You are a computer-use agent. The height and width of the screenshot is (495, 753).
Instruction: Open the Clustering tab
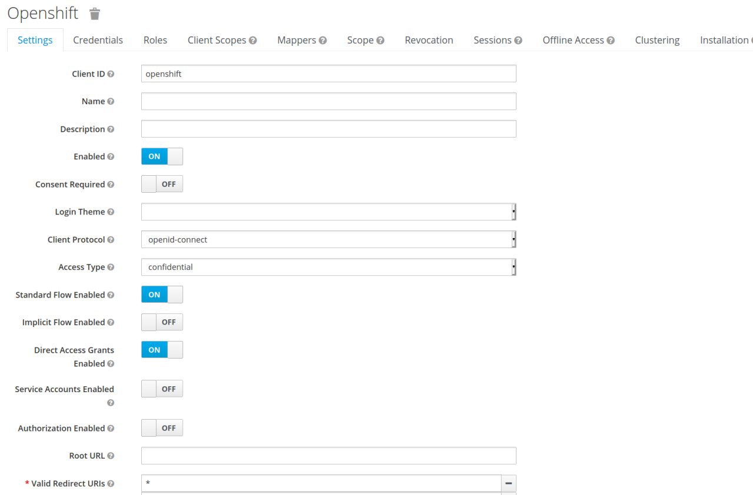click(657, 40)
